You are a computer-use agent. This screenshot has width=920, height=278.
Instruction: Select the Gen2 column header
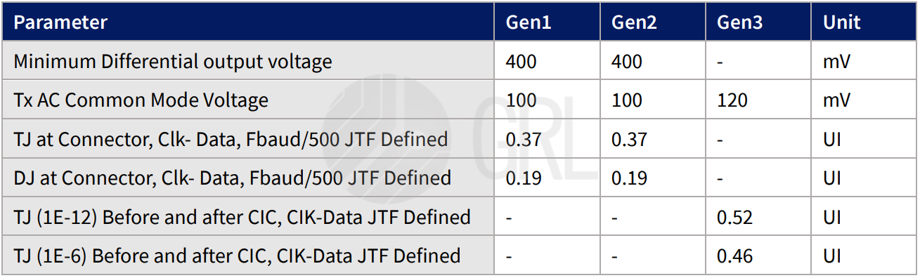pos(634,22)
